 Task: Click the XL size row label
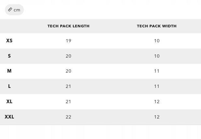(x=9, y=102)
